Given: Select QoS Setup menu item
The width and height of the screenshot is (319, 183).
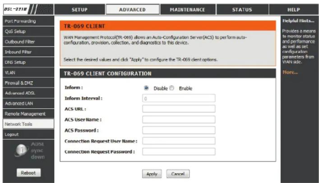Looking at the screenshot, I should pyautogui.click(x=28, y=32).
